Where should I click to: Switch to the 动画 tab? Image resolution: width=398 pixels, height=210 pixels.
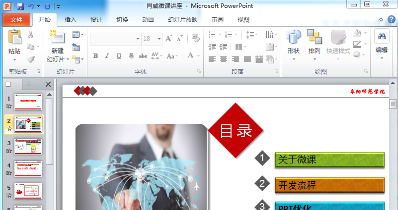[148, 20]
